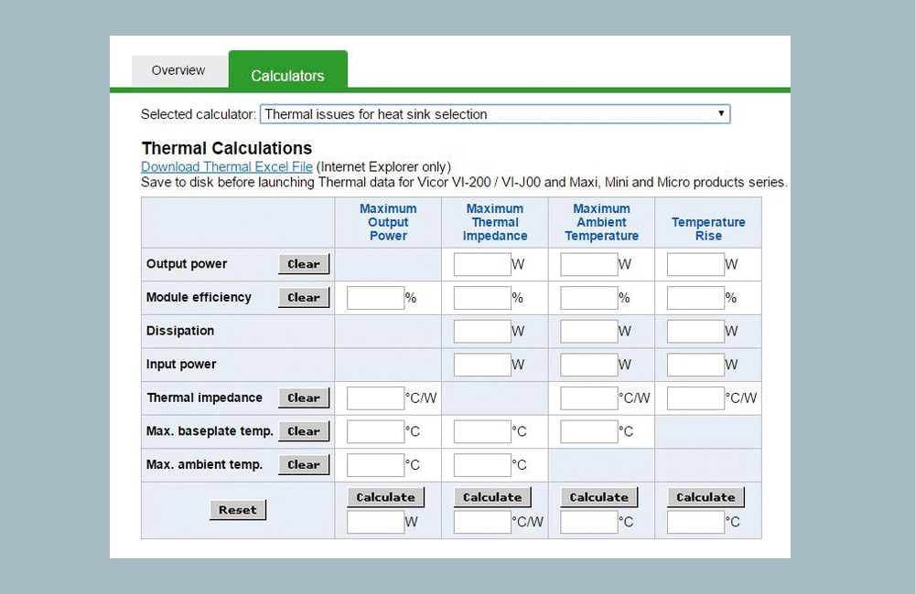This screenshot has height=594, width=915.
Task: Calculate the Temperature Rise
Action: (705, 496)
